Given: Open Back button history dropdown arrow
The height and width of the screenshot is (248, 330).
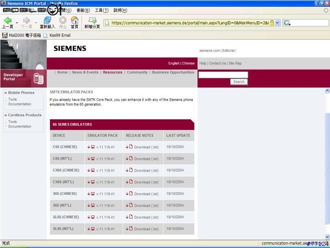Looking at the screenshot, I should point(17,23).
